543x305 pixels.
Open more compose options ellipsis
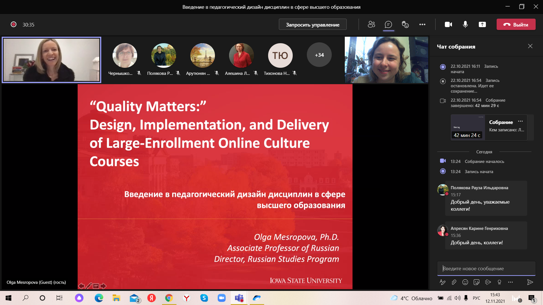click(510, 282)
